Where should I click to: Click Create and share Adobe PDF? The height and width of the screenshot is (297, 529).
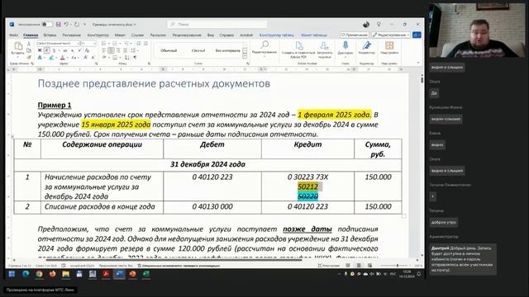tap(298, 49)
